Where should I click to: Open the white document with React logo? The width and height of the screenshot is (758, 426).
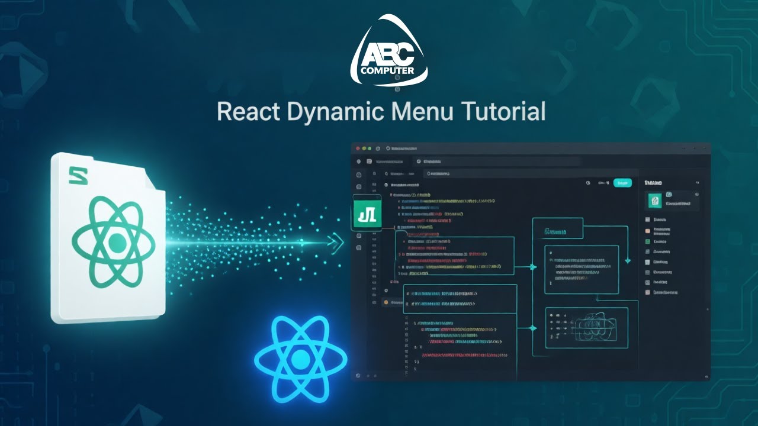tap(108, 238)
